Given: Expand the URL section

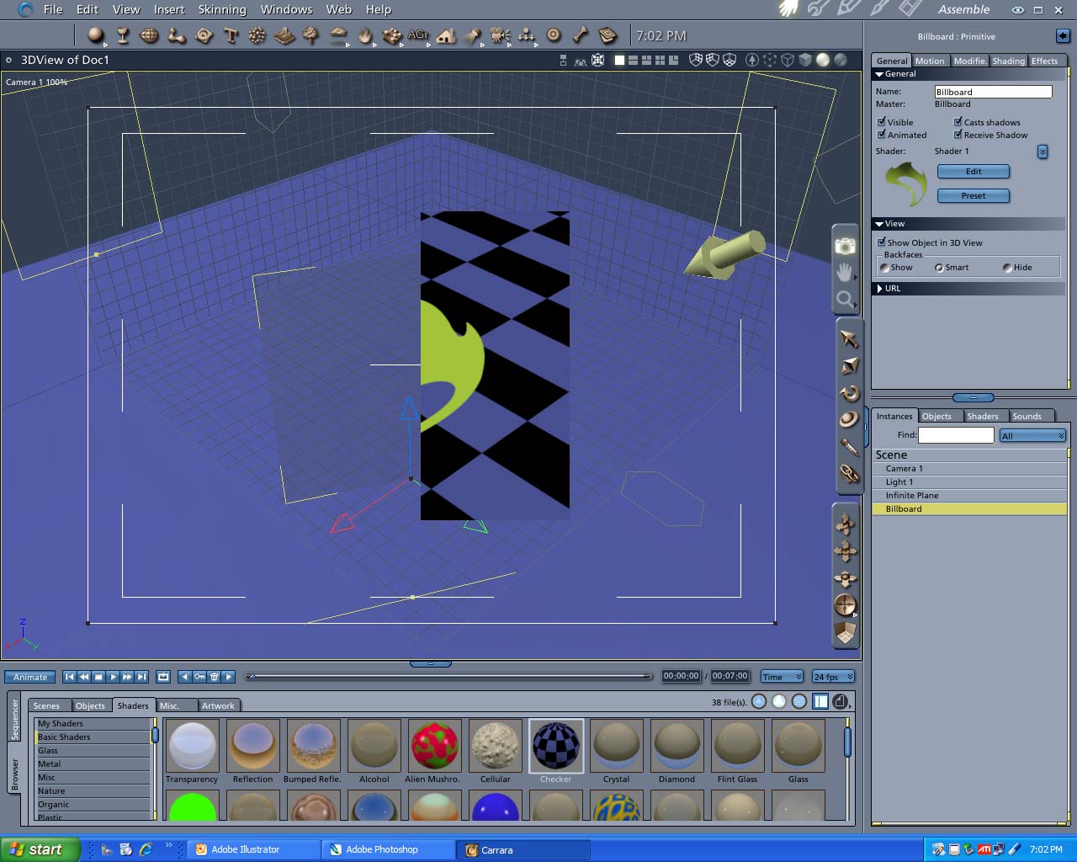Looking at the screenshot, I should [x=880, y=289].
